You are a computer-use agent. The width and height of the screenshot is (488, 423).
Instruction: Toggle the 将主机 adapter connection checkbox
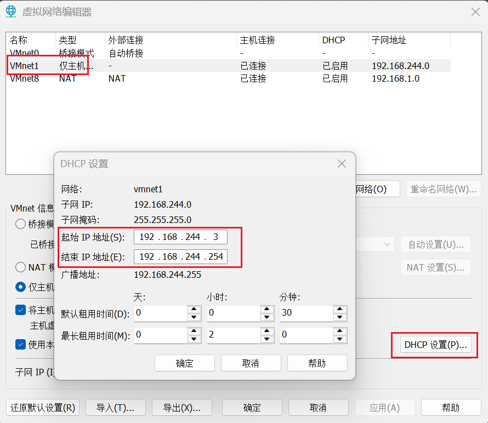point(20,310)
